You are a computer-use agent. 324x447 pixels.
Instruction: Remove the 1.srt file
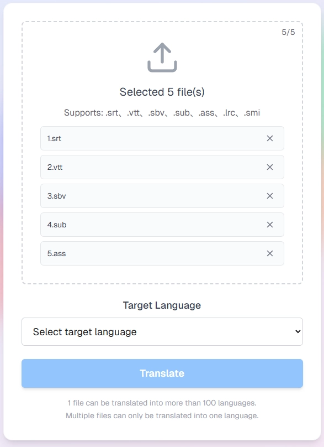pos(269,138)
